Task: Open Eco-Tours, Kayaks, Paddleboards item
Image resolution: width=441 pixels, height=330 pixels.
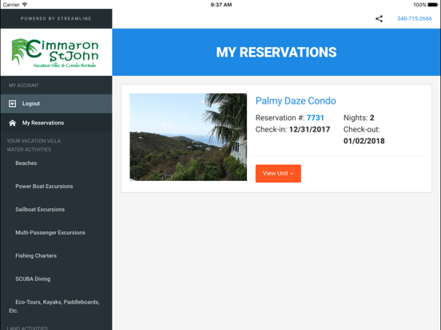Action: (x=54, y=306)
